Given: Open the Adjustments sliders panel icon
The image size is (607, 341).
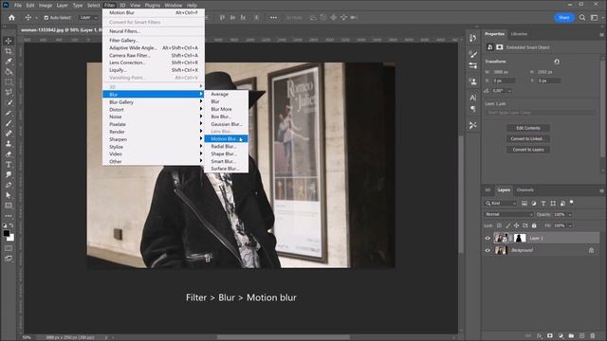Looking at the screenshot, I should click(473, 65).
